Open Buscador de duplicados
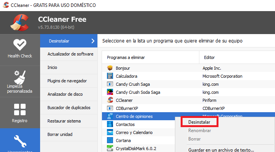The height and width of the screenshot is (152, 275). click(x=69, y=108)
